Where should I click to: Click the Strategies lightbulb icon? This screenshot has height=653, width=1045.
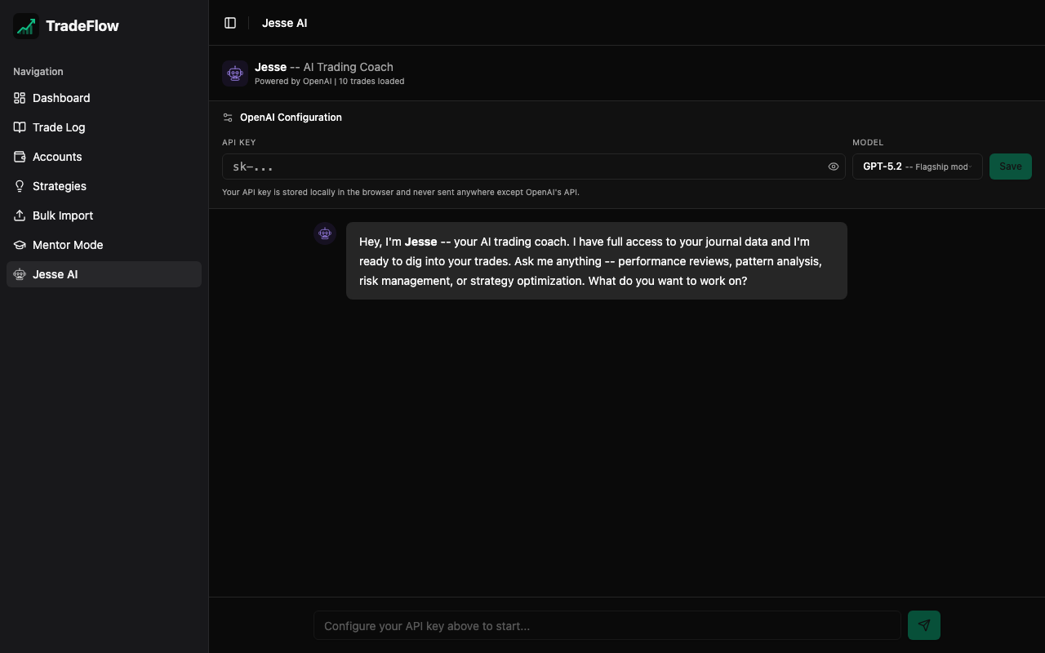coord(20,186)
